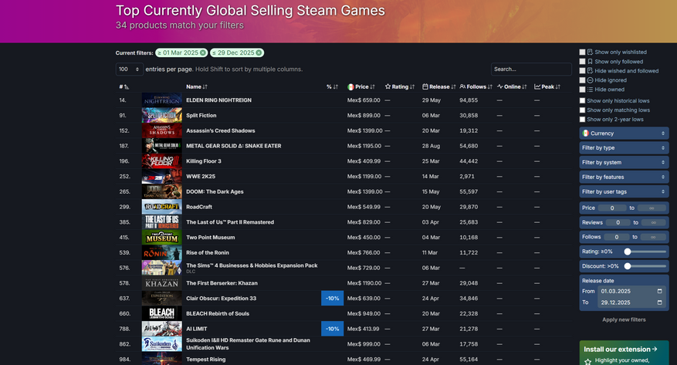The image size is (677, 365).
Task: Click the Clair Obscur -10% discount badge
Action: (333, 298)
